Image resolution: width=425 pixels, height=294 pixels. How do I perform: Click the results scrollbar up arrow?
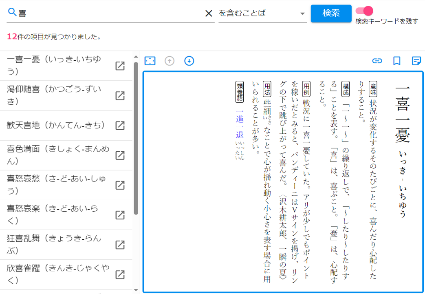tap(136, 57)
